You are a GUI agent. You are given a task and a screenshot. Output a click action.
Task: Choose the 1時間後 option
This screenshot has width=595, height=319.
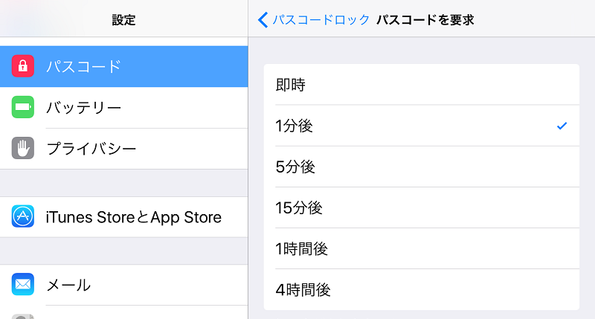[x=421, y=248]
